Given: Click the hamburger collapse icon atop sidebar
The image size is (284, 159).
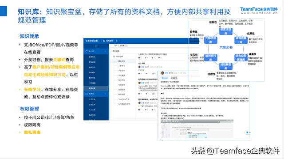Looking at the screenshot, I should coord(96,46).
